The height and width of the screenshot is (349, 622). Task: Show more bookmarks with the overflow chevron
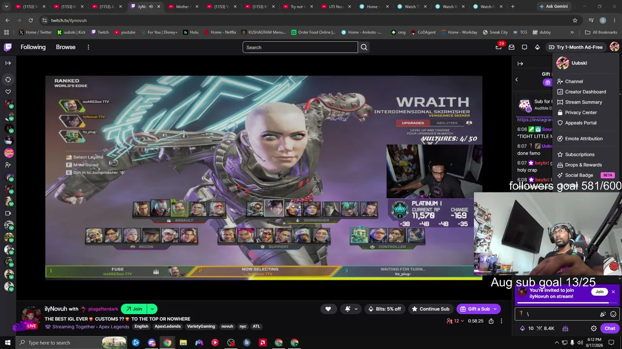[572, 32]
